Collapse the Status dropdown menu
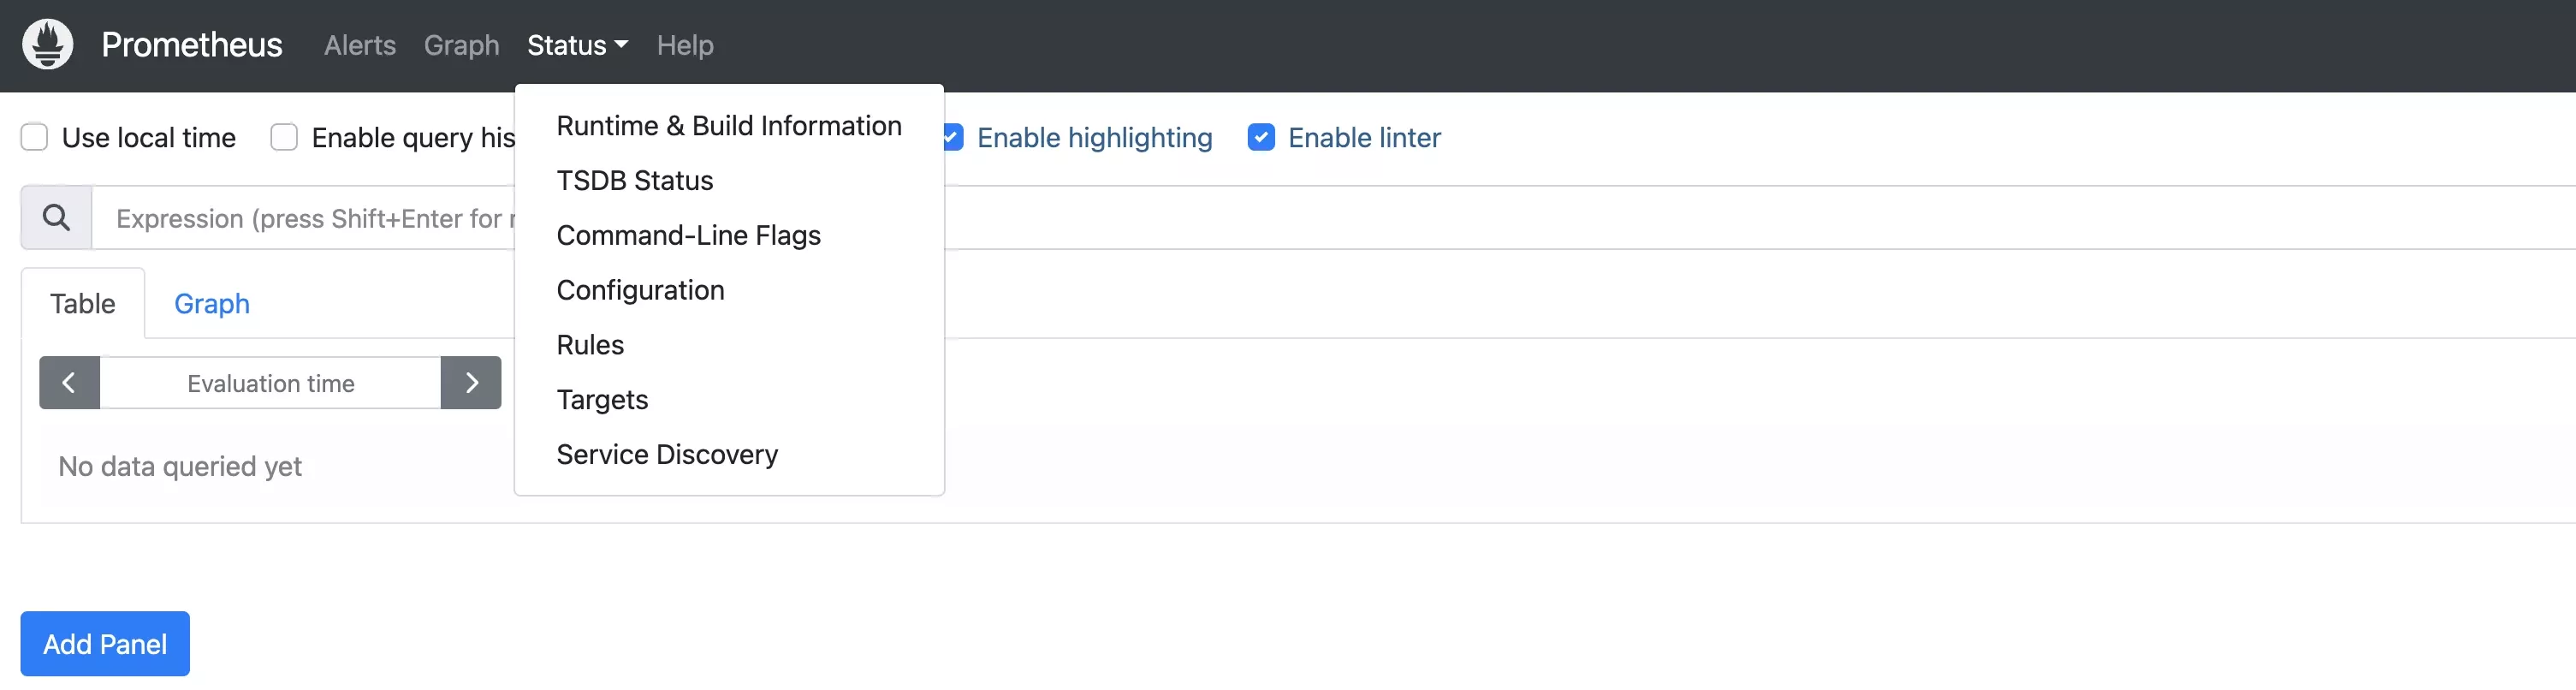This screenshot has width=2576, height=690. point(577,45)
